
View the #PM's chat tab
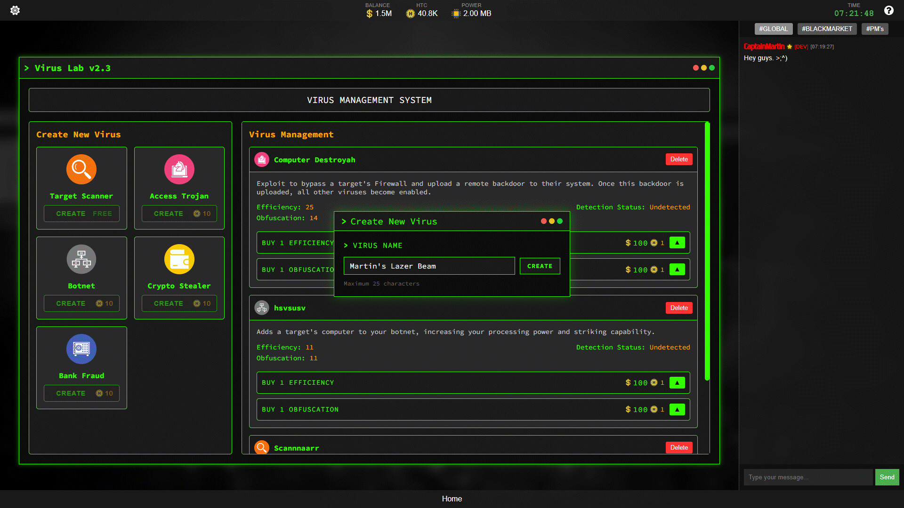(x=874, y=29)
